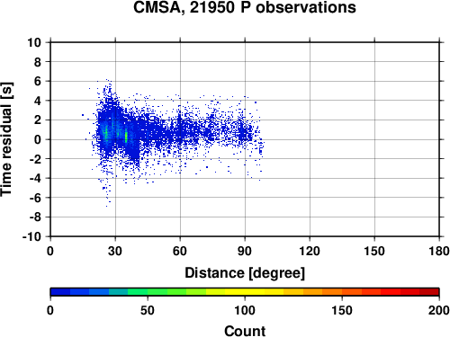
Task: Click the 'Time residual [s]' axis label
Action: coord(6,139)
